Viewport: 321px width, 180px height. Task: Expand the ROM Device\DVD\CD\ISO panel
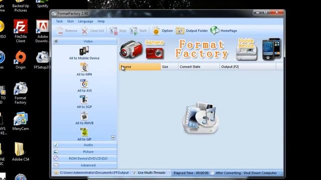(x=85, y=158)
